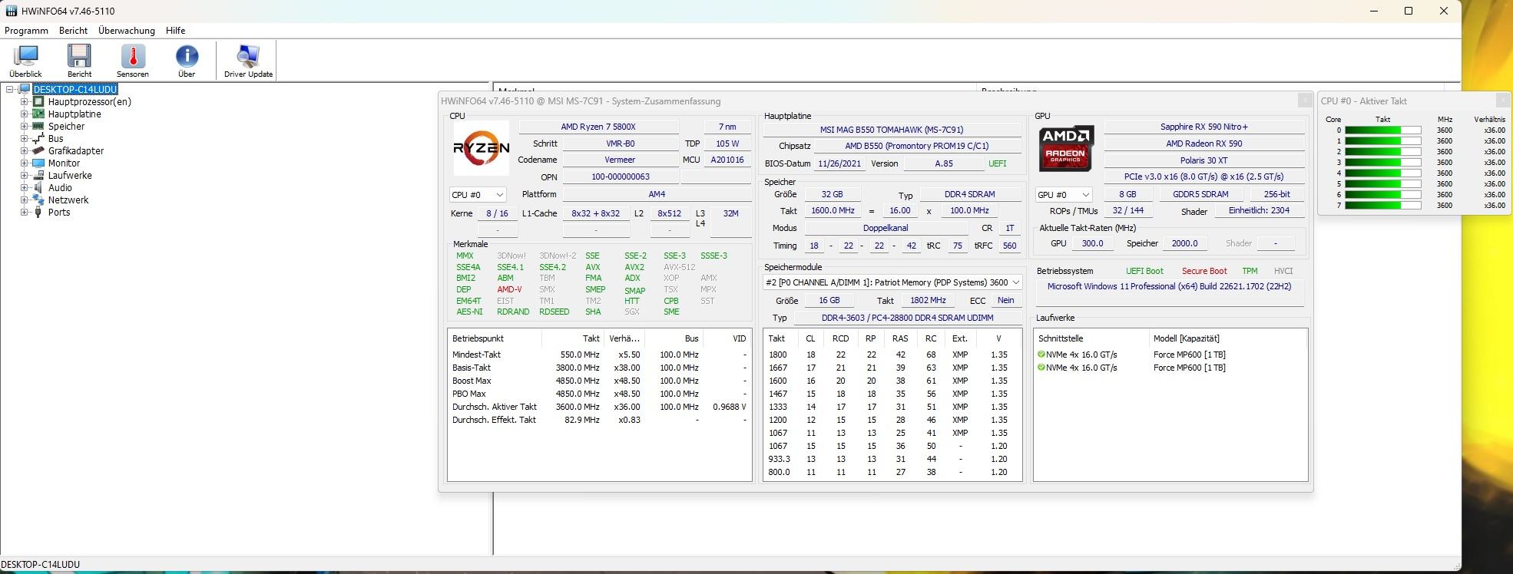This screenshot has height=574, width=1513.
Task: Expand the Hauptplatine tree node
Action: (24, 114)
